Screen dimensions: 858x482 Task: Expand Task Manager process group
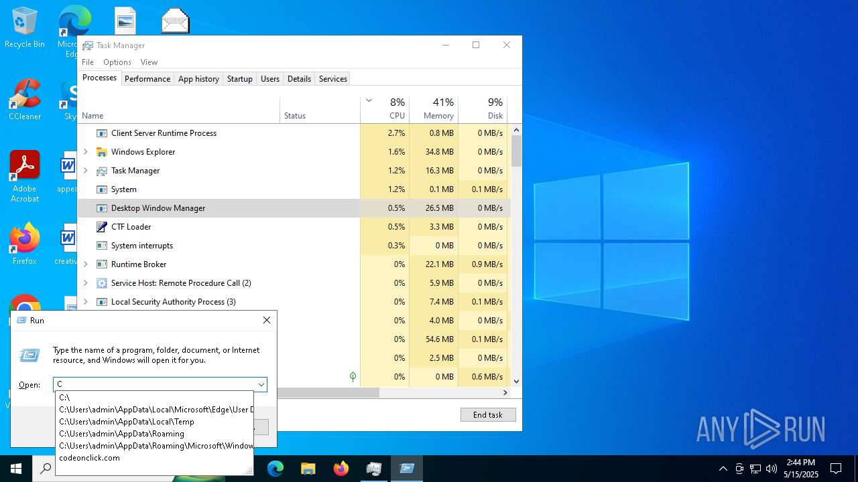pos(86,171)
